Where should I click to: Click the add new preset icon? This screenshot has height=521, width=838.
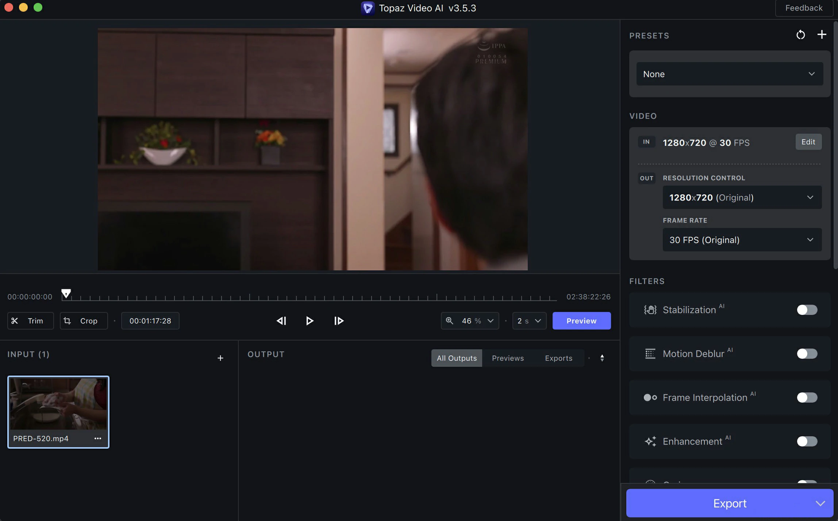[x=822, y=35]
